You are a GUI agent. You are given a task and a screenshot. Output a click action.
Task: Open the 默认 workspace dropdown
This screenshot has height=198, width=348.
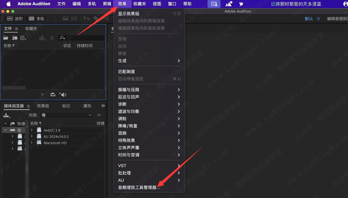[308, 19]
